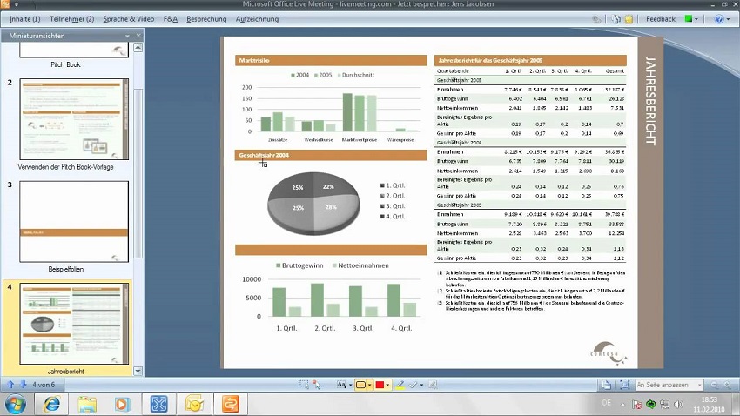Open the Sprache & Video menu
Image resolution: width=740 pixels, height=416 pixels.
coord(128,18)
